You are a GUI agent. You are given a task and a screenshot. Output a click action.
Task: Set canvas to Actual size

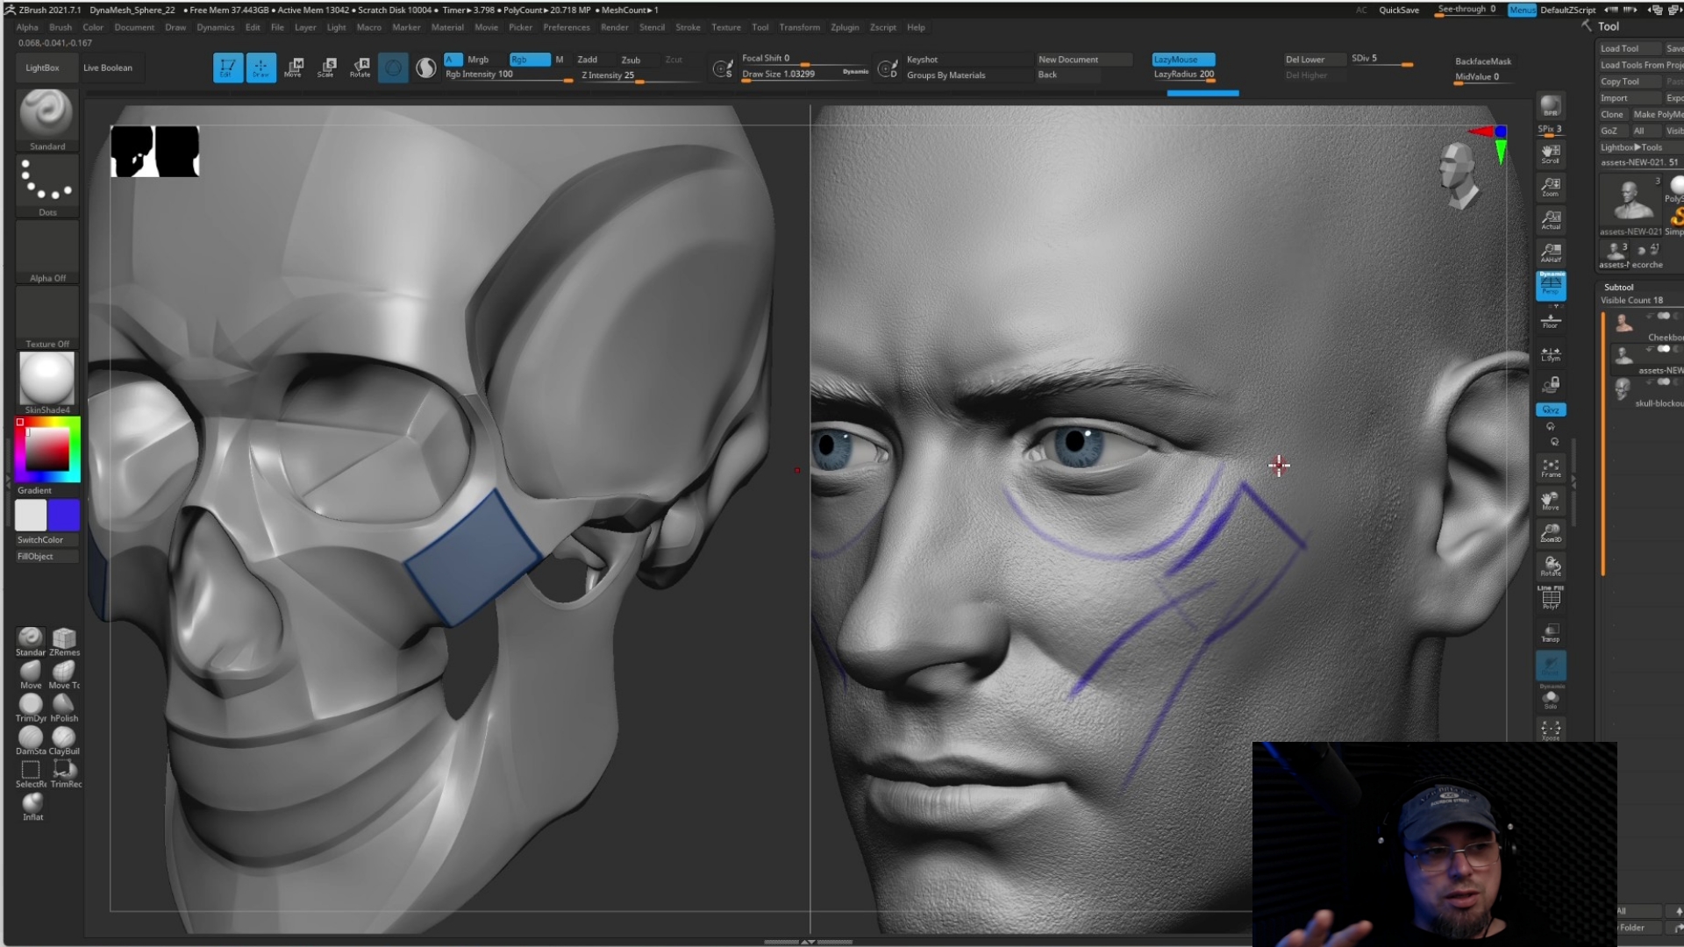[1551, 220]
